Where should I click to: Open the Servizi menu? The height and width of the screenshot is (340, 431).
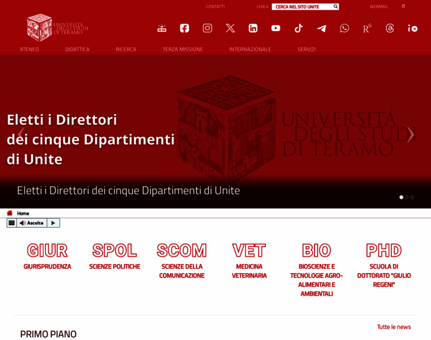pyautogui.click(x=306, y=49)
